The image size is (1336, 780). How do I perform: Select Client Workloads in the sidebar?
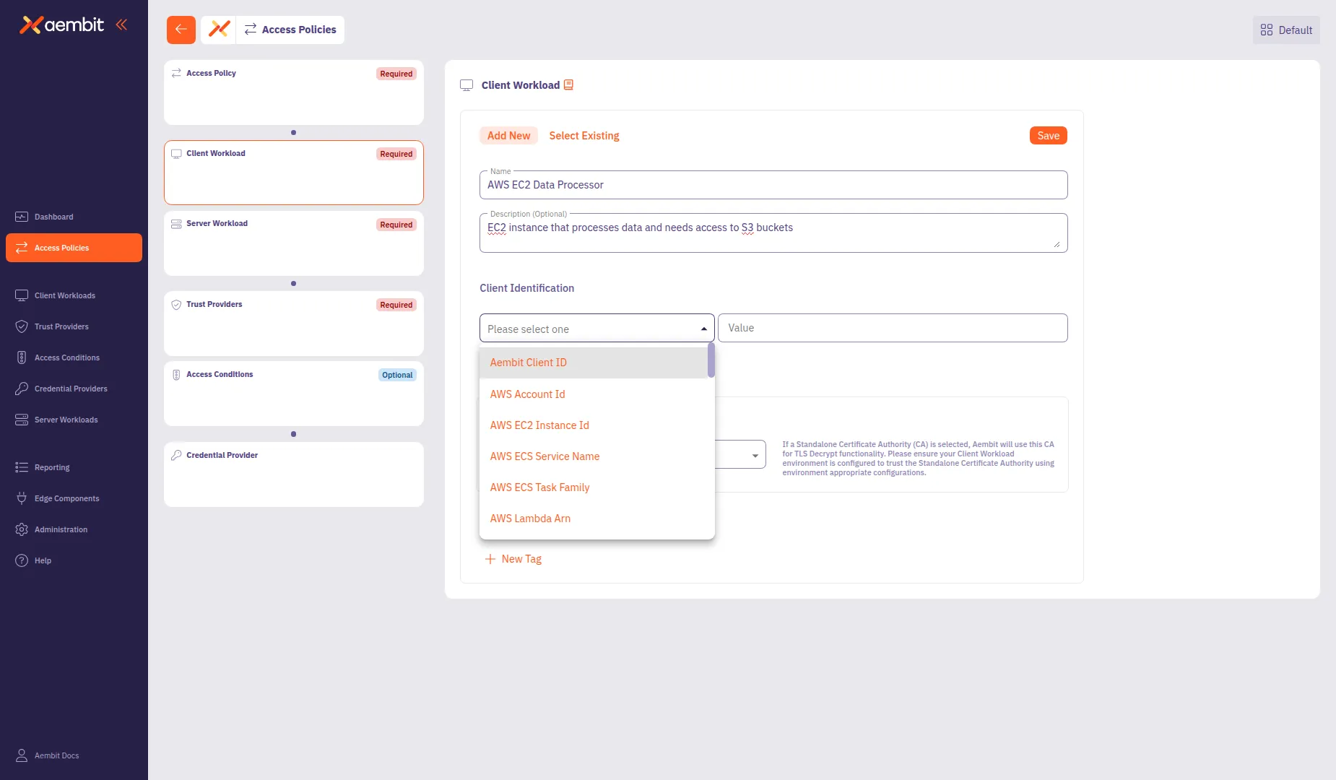click(x=65, y=295)
